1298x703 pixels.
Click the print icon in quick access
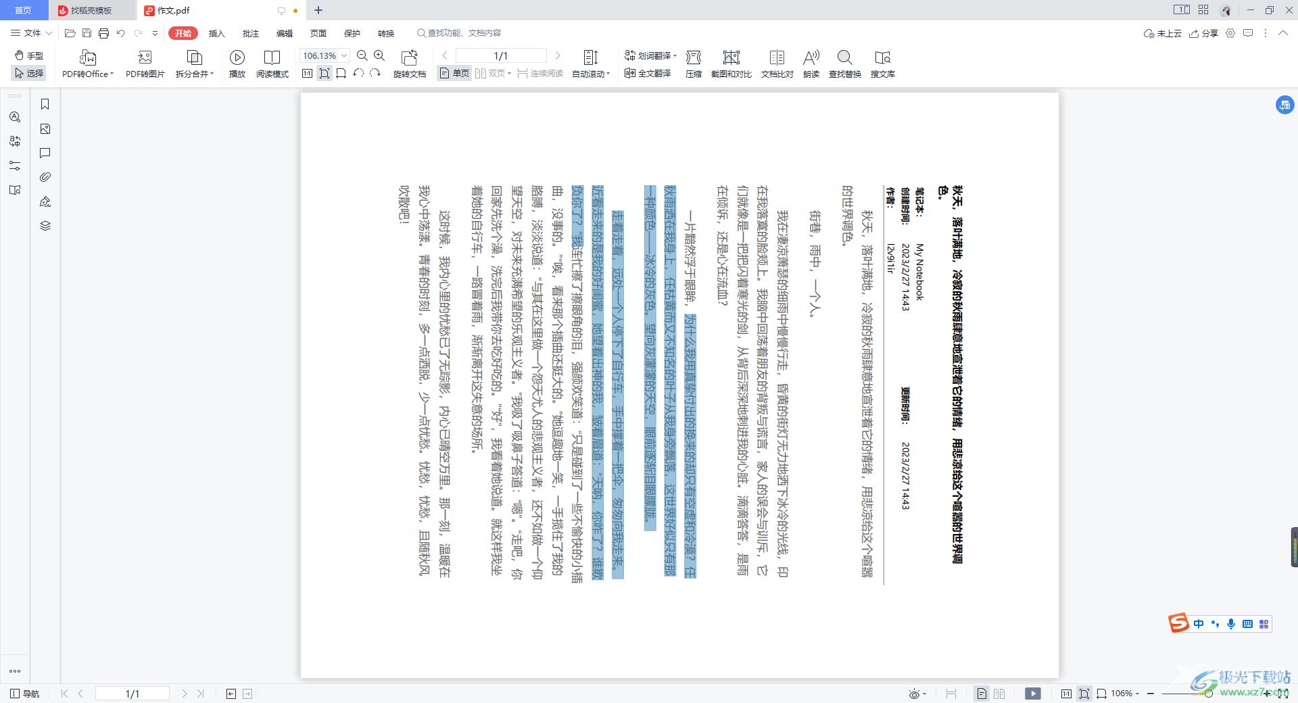(103, 33)
